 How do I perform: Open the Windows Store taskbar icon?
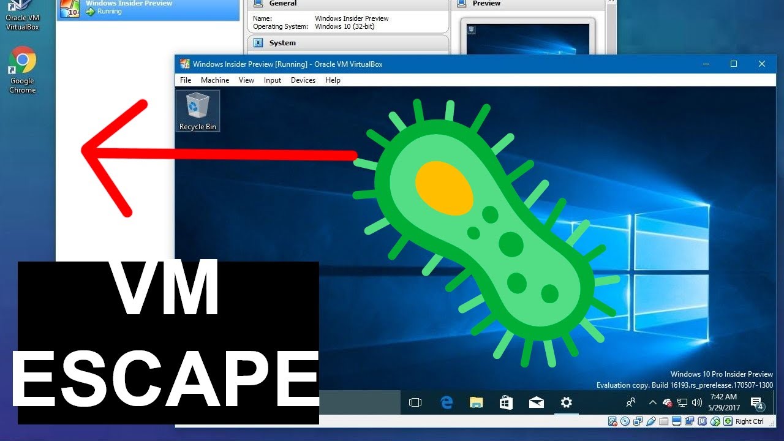point(506,402)
